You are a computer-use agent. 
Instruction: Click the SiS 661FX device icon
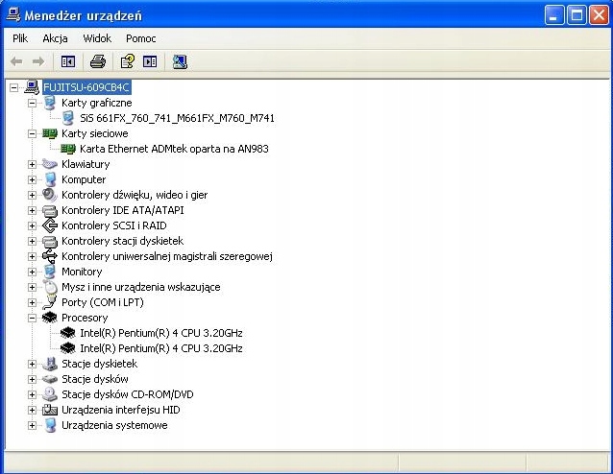tap(68, 118)
